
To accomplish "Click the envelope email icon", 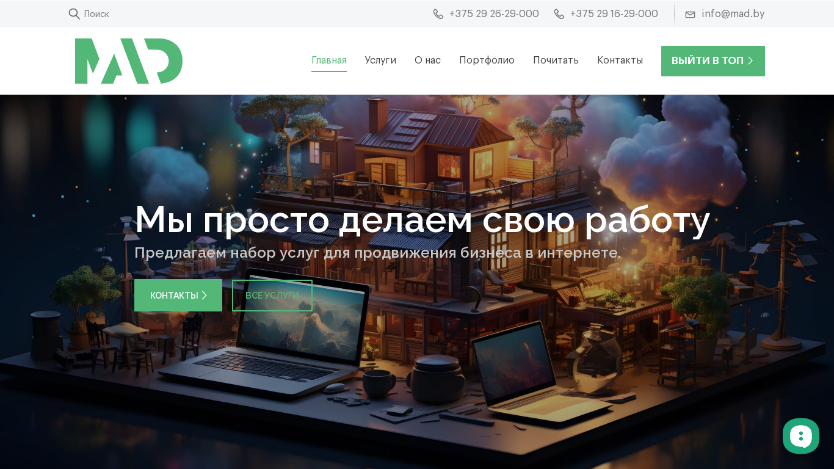I will click(691, 14).
